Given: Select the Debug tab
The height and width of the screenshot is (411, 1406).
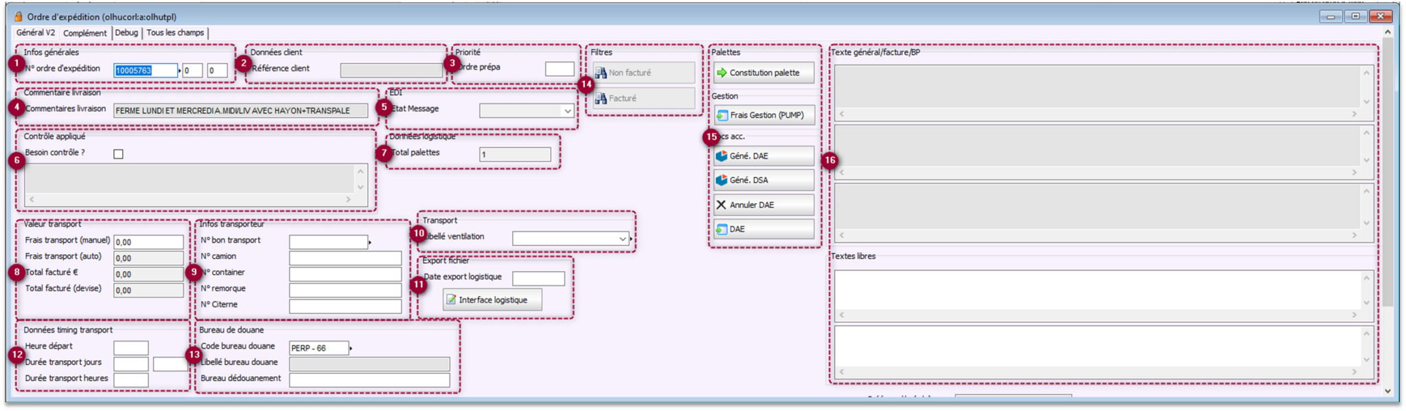Looking at the screenshot, I should 126,33.
